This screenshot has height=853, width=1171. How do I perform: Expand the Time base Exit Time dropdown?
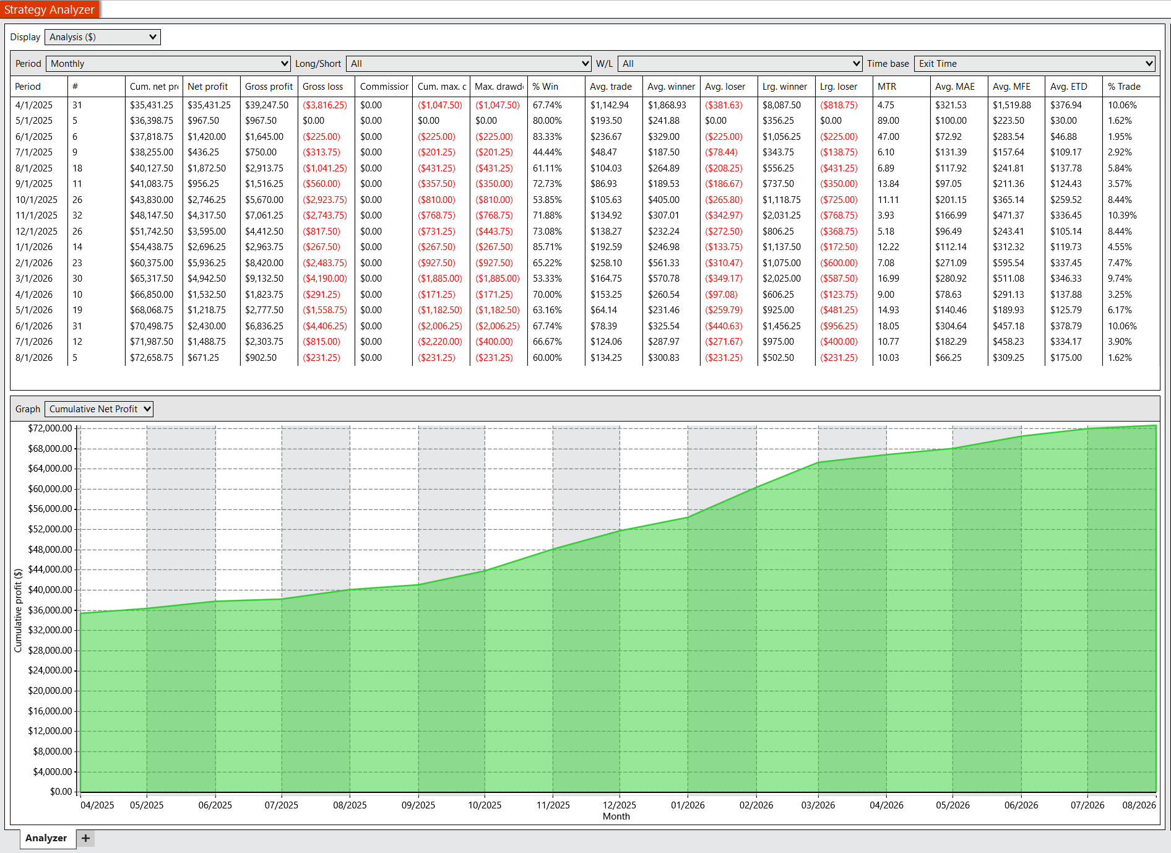click(1035, 64)
